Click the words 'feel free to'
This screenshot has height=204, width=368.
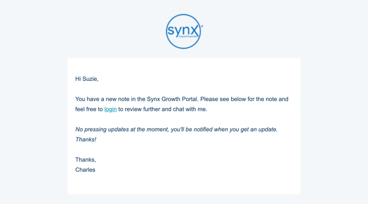point(89,109)
